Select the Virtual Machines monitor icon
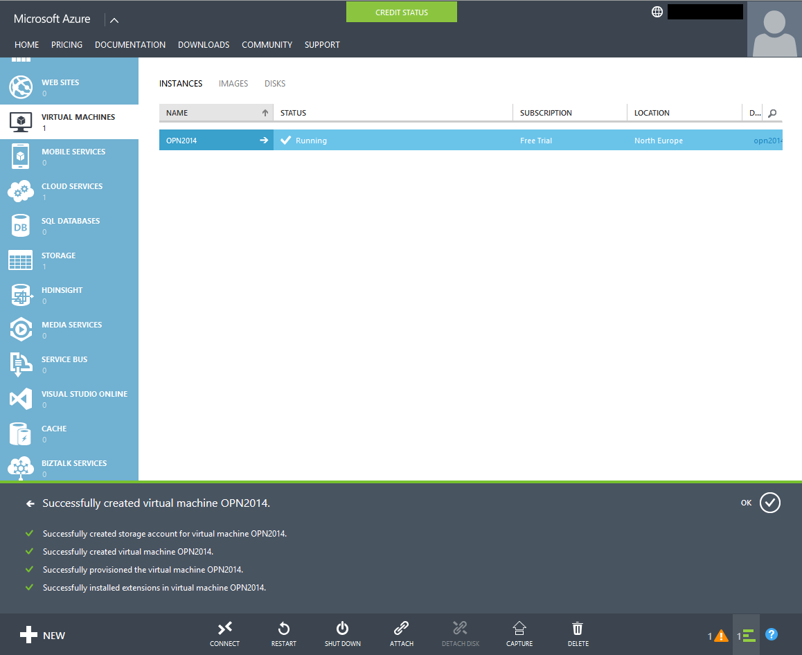802x655 pixels. (21, 122)
